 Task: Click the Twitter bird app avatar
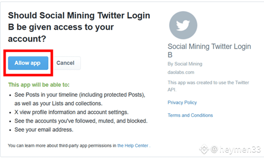183,25
